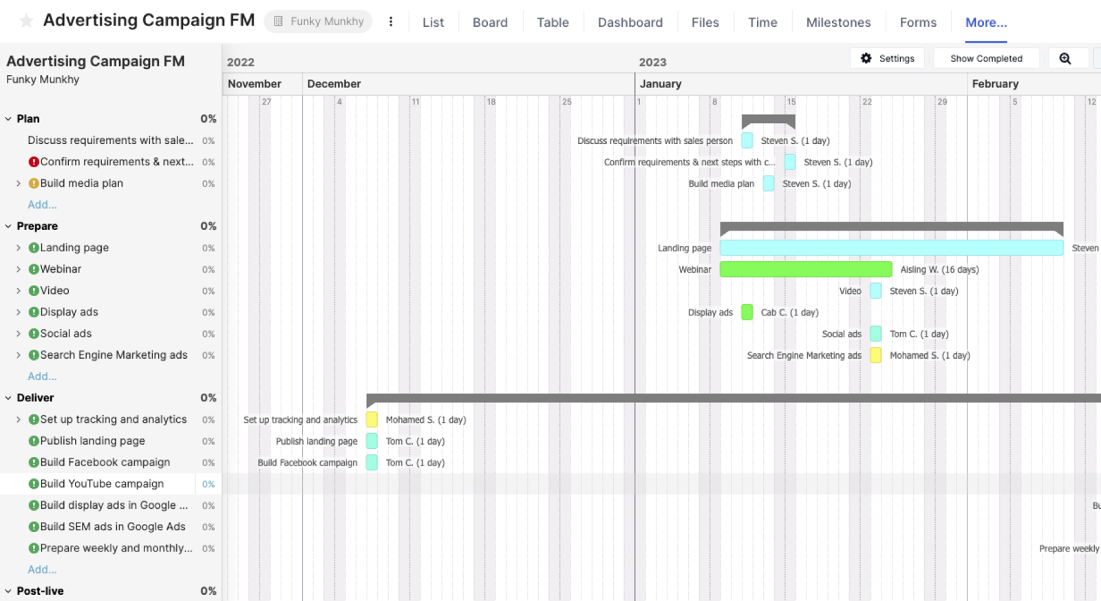
Task: Click the status icon on Build Facebook campaign
Action: pyautogui.click(x=34, y=463)
